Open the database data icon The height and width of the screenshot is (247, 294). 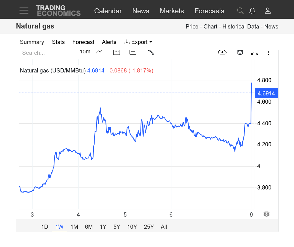coord(240,52)
